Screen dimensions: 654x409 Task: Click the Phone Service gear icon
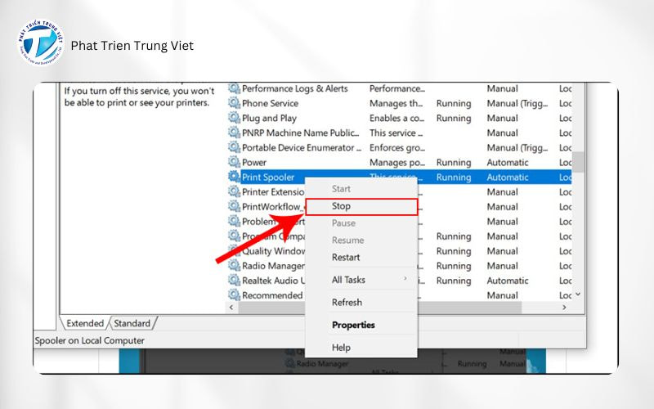pyautogui.click(x=235, y=103)
